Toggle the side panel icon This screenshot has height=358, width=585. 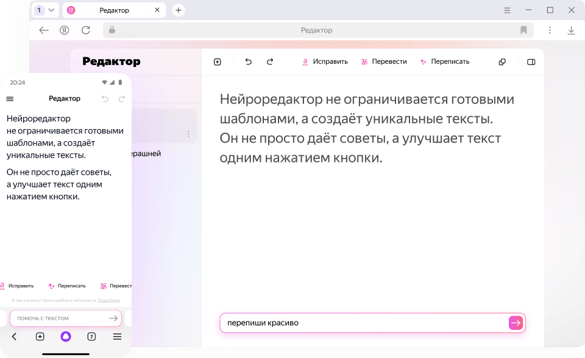tap(531, 62)
